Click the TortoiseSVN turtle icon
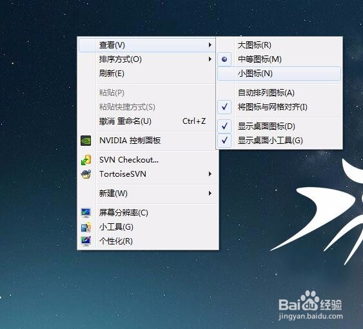Viewport: 363px width, 329px height. (86, 174)
